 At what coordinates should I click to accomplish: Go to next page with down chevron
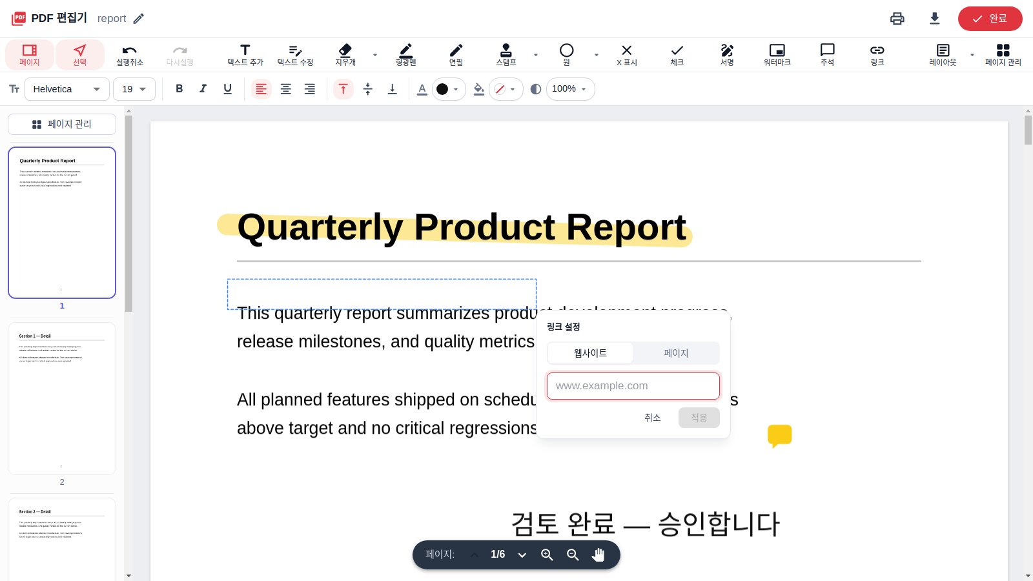(522, 555)
